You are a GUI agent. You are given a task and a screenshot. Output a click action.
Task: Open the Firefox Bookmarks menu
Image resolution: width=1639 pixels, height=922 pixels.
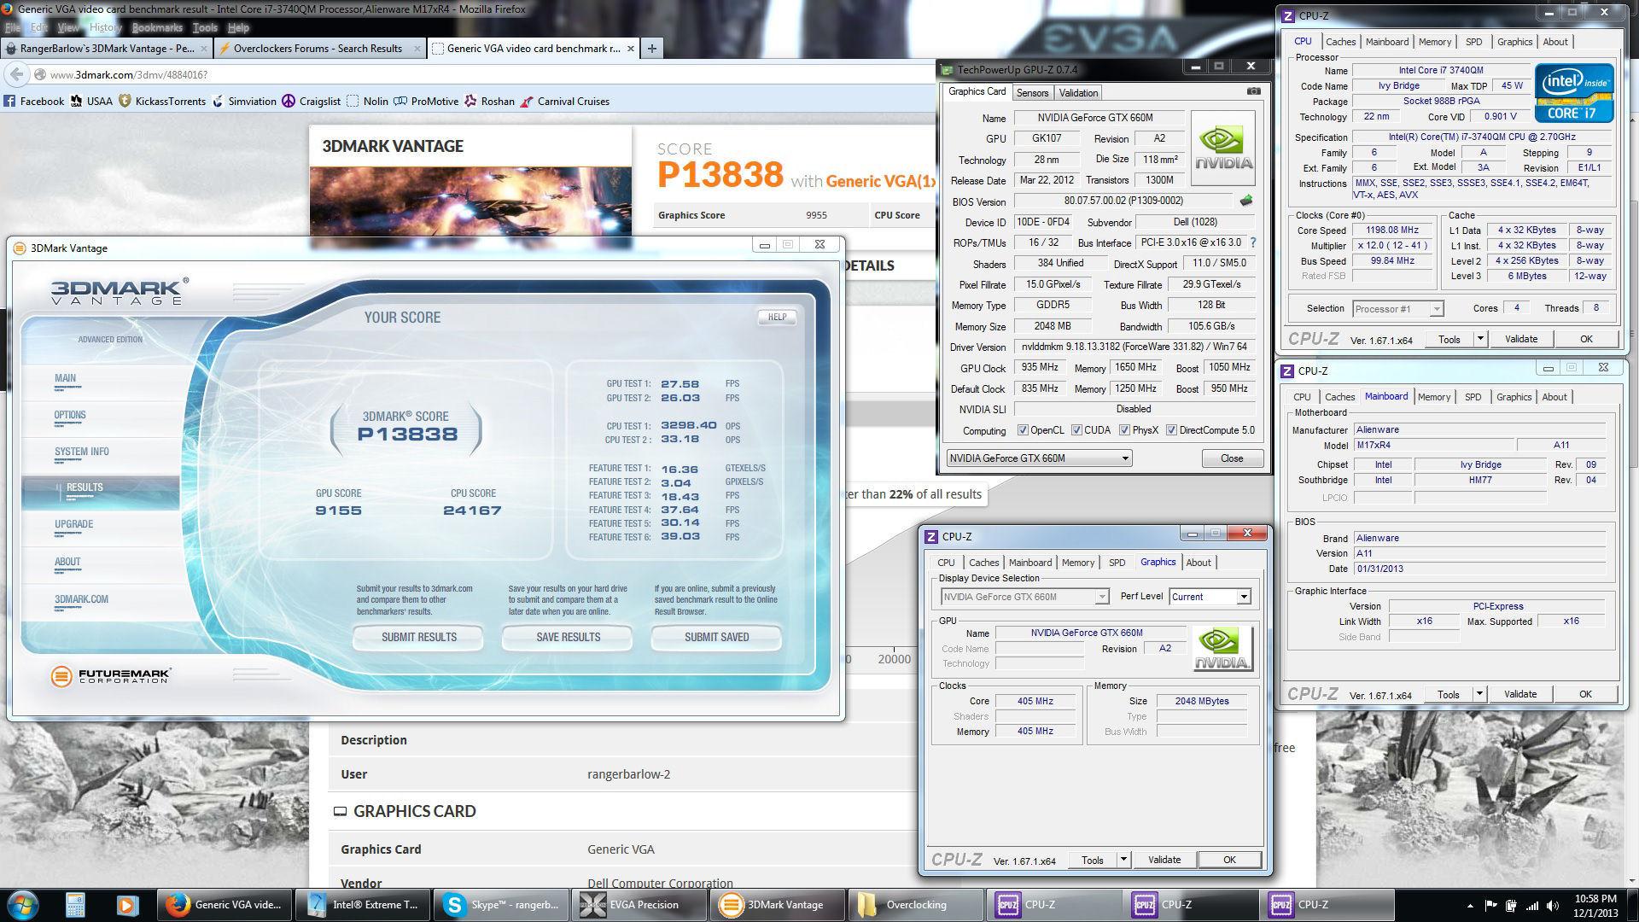tap(157, 27)
